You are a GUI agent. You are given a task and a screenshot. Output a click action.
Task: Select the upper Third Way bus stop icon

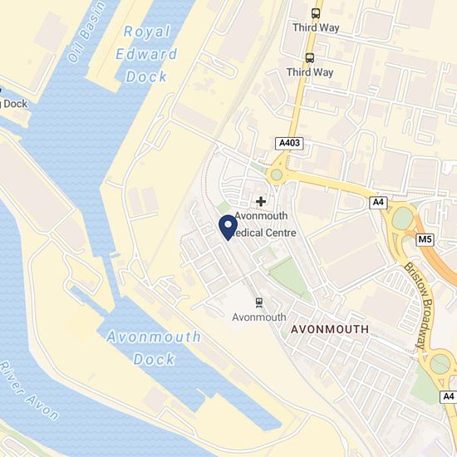click(x=316, y=13)
